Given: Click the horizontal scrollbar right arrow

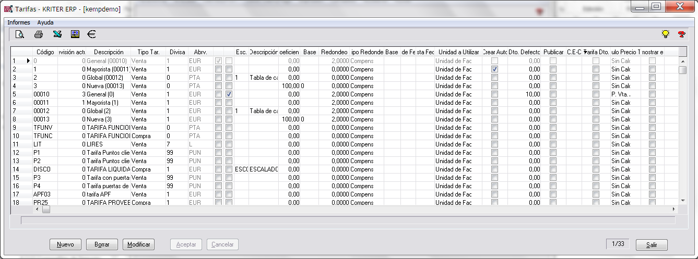Looking at the screenshot, I should (674, 209).
